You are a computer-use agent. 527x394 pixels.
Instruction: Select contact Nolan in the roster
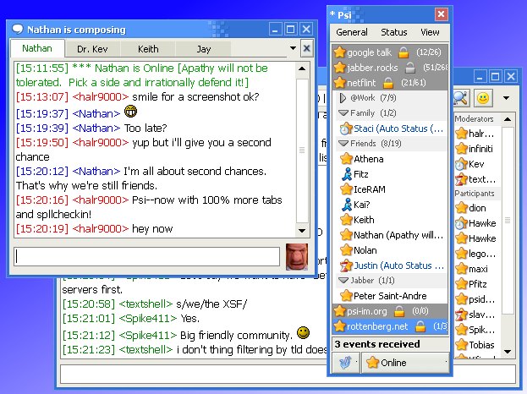(392, 250)
